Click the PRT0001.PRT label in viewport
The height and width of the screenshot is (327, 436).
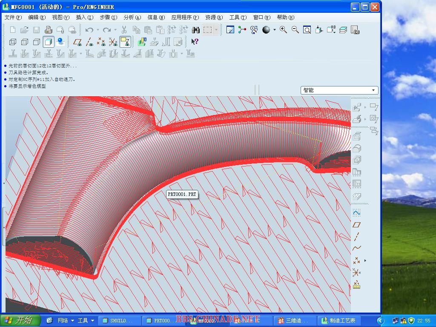[182, 194]
